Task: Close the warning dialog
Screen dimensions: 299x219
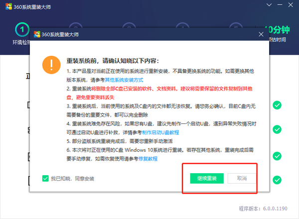Action: point(261,34)
